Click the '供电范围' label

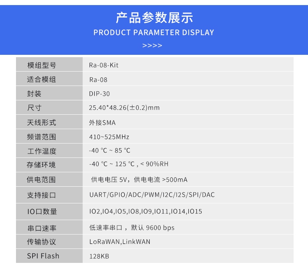click(x=41, y=180)
